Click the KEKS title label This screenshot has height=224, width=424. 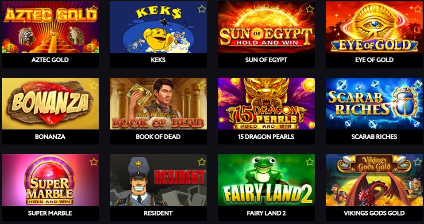[x=158, y=60]
